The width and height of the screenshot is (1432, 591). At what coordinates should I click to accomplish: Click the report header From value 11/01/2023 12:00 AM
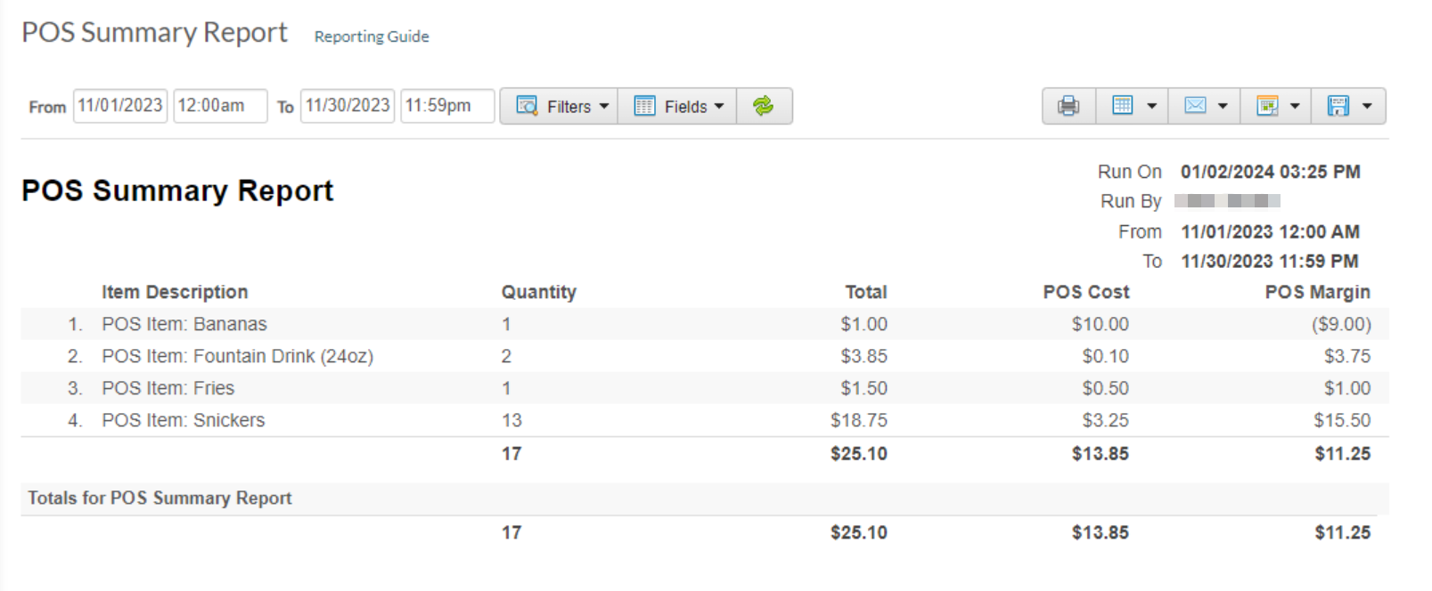coord(1270,232)
